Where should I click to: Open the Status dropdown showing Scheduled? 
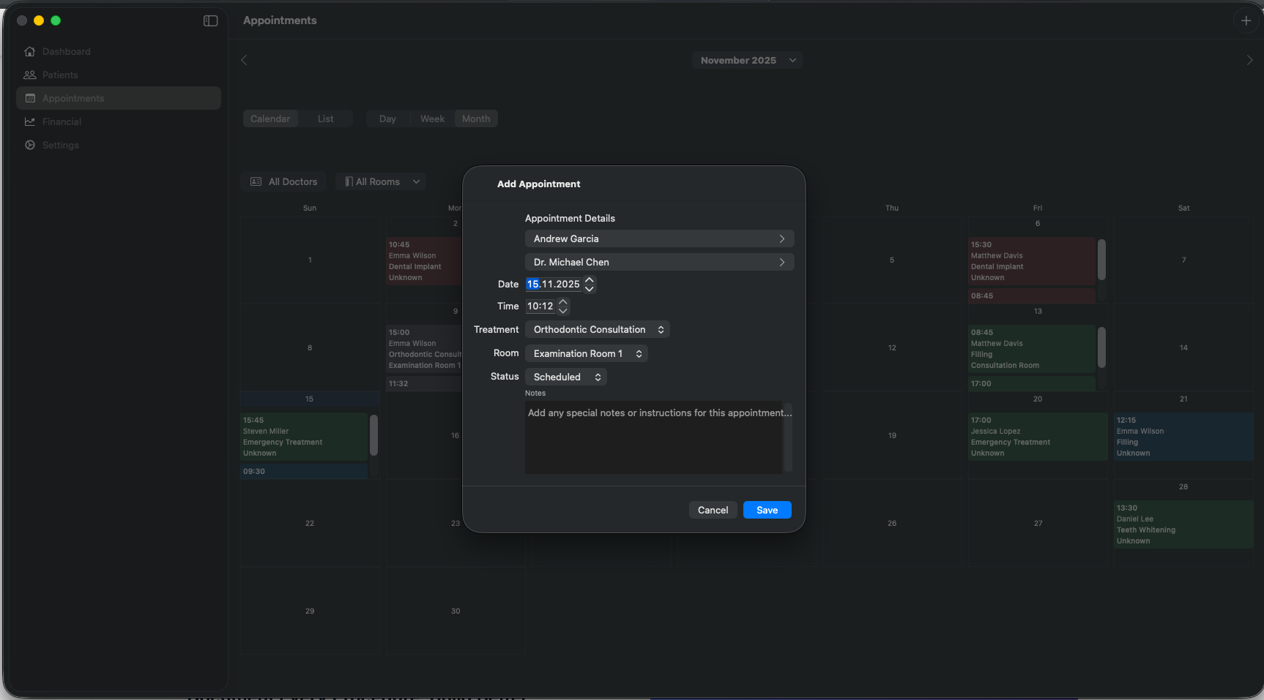pos(565,377)
